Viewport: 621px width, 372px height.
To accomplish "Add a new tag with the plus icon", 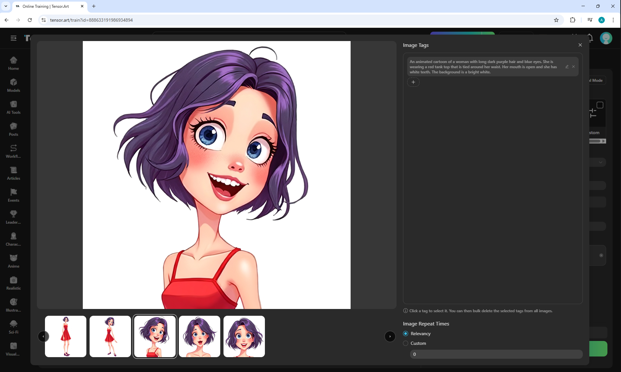I will click(x=413, y=82).
